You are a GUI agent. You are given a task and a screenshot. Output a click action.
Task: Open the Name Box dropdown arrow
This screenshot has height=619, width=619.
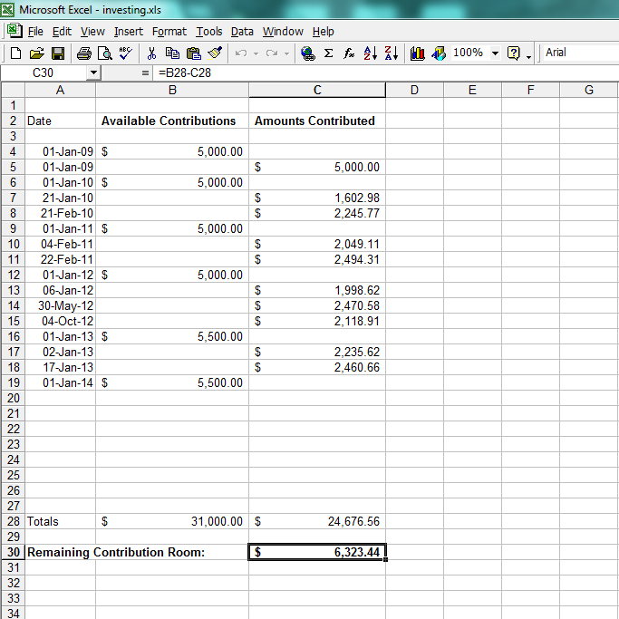pyautogui.click(x=93, y=73)
